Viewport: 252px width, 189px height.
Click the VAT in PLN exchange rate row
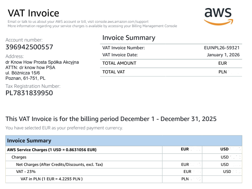(x=51, y=179)
